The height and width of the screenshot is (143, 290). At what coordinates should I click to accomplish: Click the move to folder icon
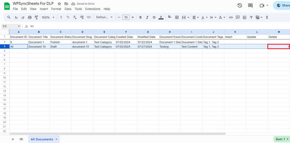click(x=66, y=4)
